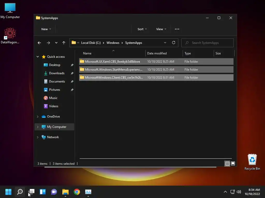
Task: Open taskbar Search
Action: coord(20,192)
